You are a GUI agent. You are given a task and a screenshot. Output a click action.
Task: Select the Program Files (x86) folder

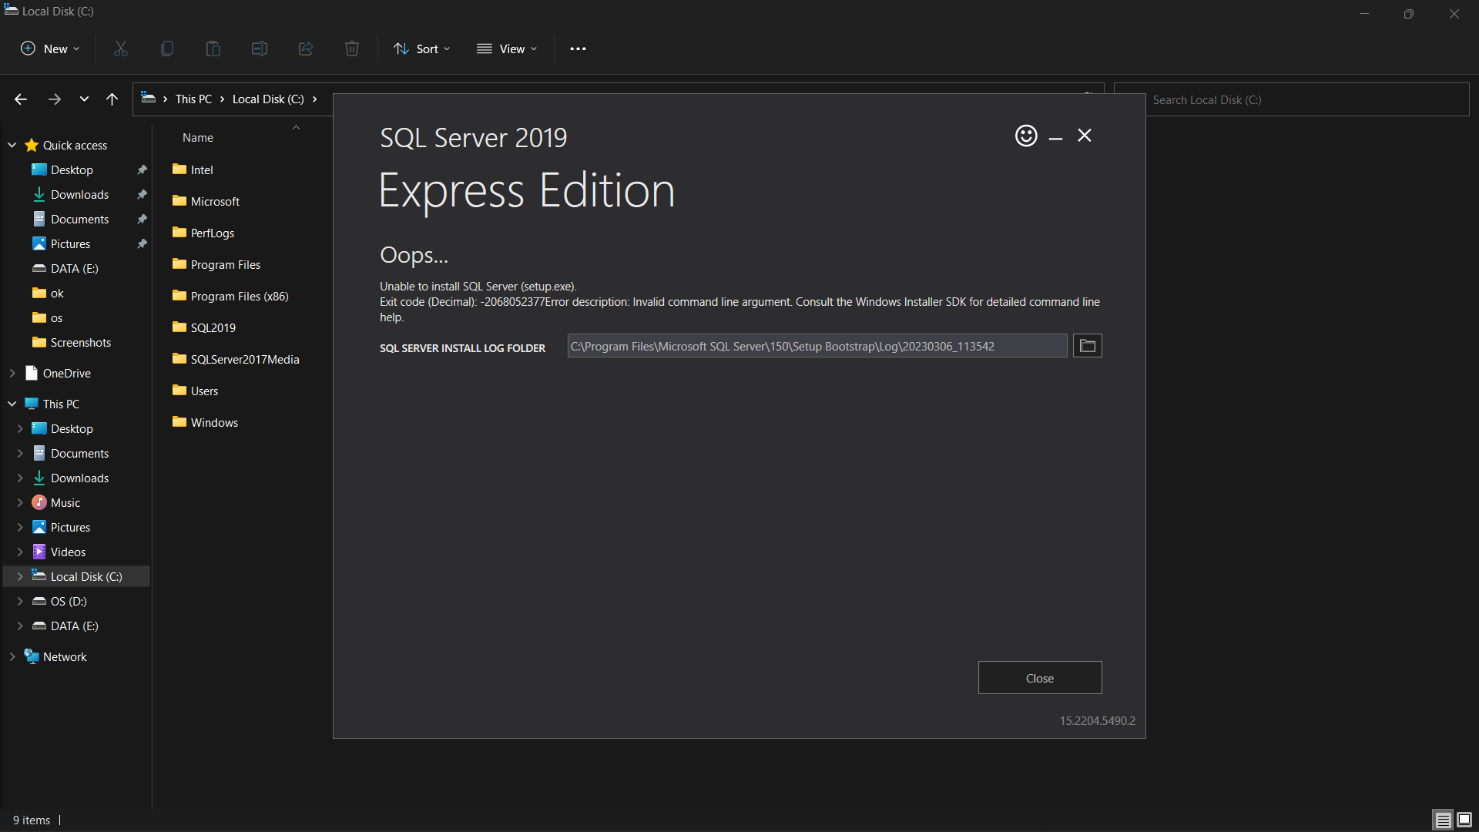(x=240, y=296)
